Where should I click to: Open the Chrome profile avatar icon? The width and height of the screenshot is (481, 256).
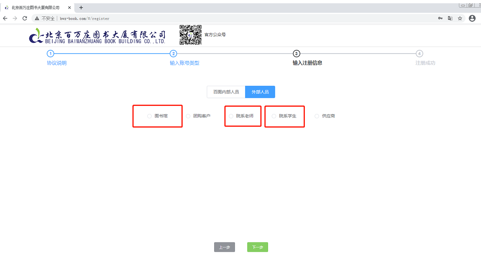point(472,18)
